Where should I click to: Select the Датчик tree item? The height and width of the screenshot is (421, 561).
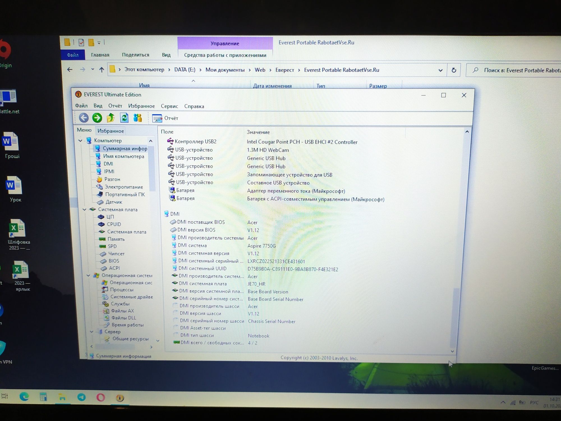110,202
